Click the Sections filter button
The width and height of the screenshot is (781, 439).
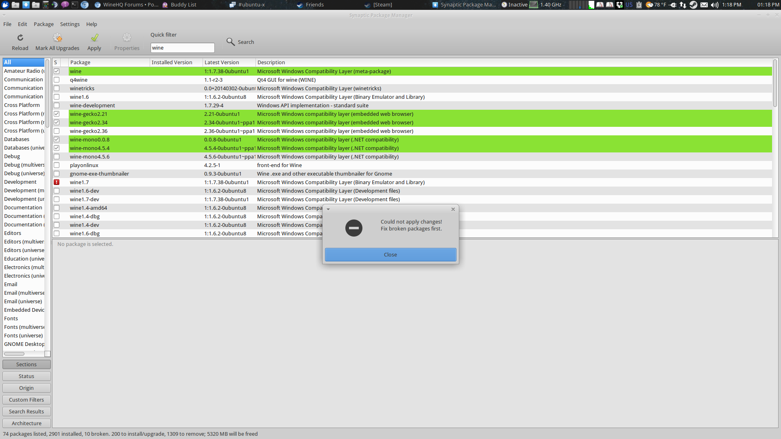(x=26, y=365)
